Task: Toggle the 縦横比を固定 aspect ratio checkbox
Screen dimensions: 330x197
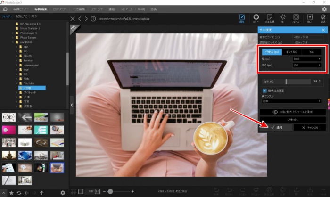Action: point(264,90)
